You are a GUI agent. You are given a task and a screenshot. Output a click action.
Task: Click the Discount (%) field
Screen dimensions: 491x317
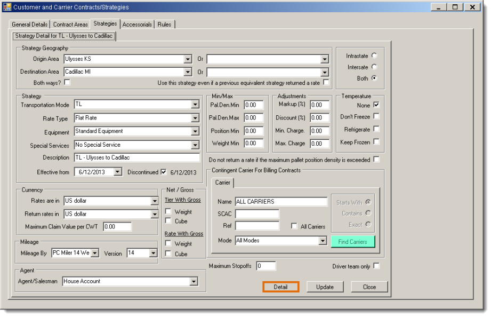[320, 118]
